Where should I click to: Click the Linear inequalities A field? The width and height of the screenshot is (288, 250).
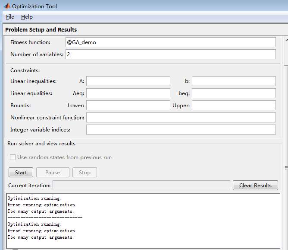coord(128,81)
